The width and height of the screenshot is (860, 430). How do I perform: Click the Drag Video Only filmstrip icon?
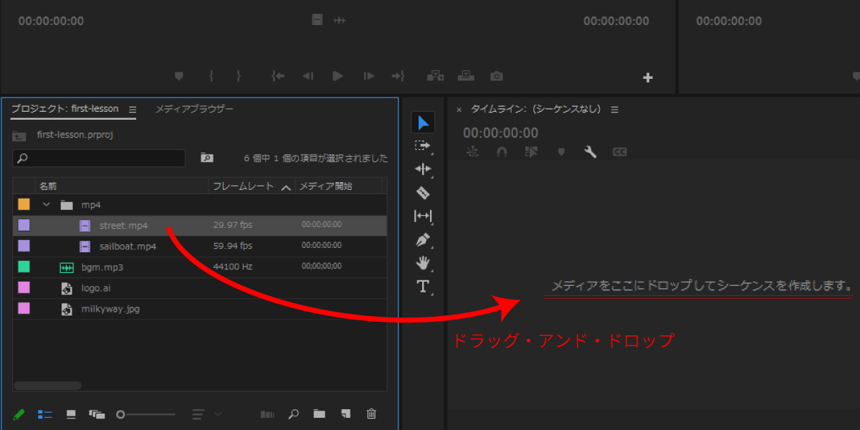click(x=317, y=20)
